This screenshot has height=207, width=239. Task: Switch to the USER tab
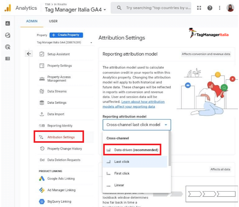pyautogui.click(x=53, y=21)
